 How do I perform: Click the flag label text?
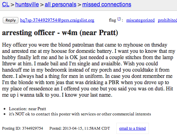pyautogui.click(x=112, y=20)
